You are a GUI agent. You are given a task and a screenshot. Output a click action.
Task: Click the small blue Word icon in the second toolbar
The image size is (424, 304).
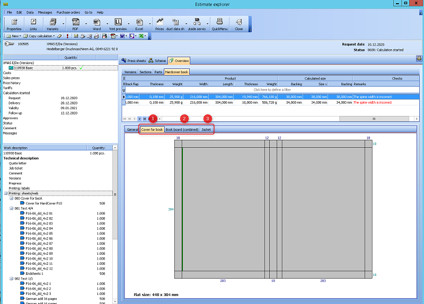point(122,36)
